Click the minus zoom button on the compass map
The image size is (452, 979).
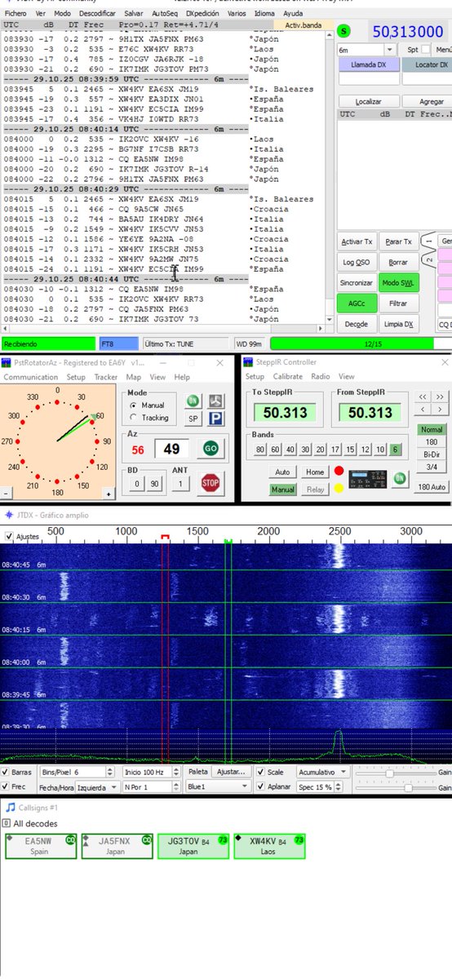(6, 494)
